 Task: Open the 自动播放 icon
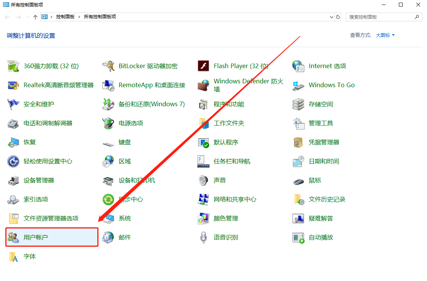pyautogui.click(x=298, y=238)
